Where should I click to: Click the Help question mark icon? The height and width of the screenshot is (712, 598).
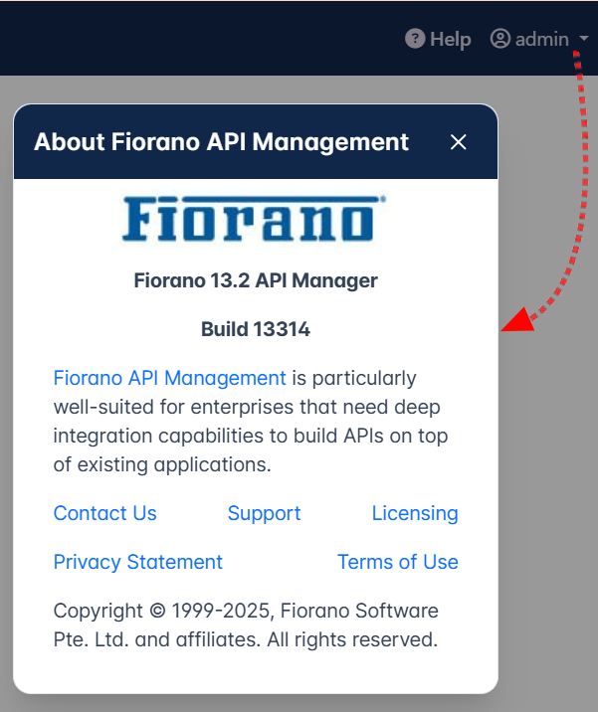pyautogui.click(x=415, y=39)
